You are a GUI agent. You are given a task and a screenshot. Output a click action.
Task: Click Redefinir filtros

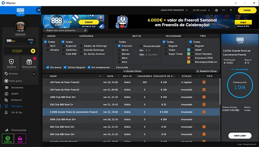coord(206,71)
